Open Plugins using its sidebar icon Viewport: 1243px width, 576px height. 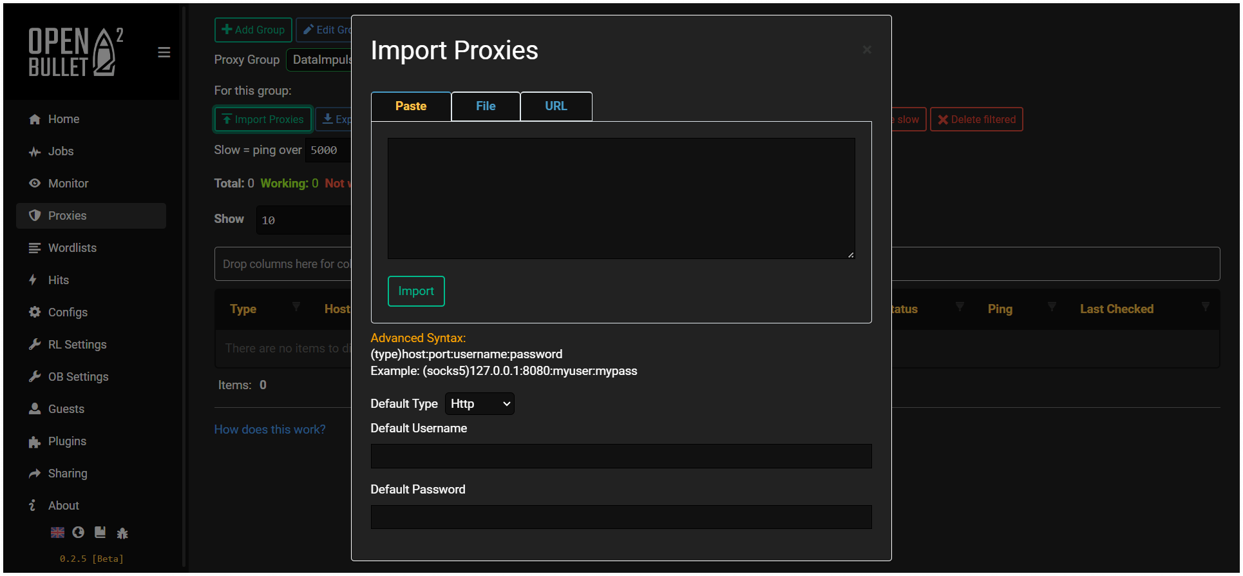coord(35,441)
